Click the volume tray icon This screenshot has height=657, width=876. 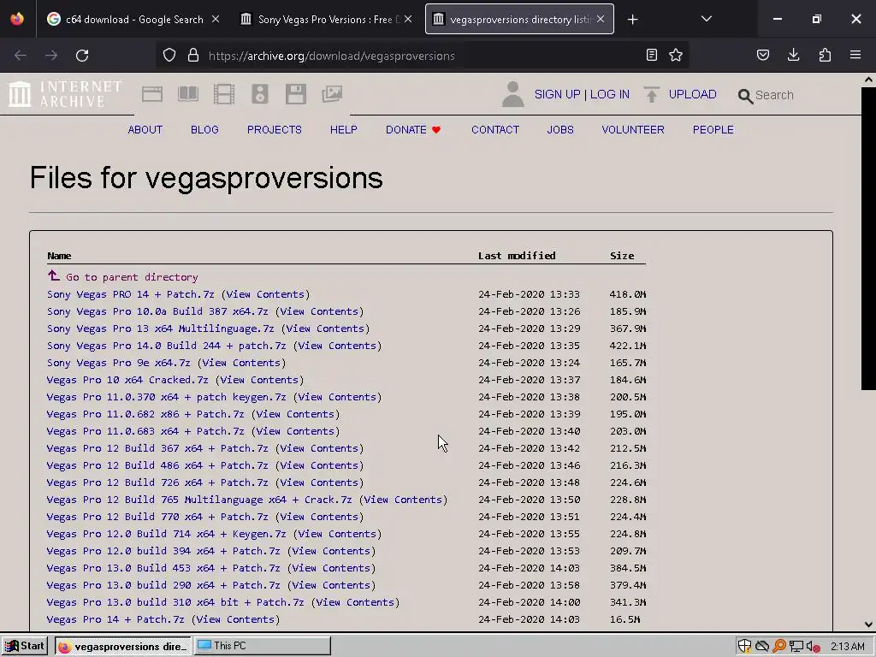(813, 647)
